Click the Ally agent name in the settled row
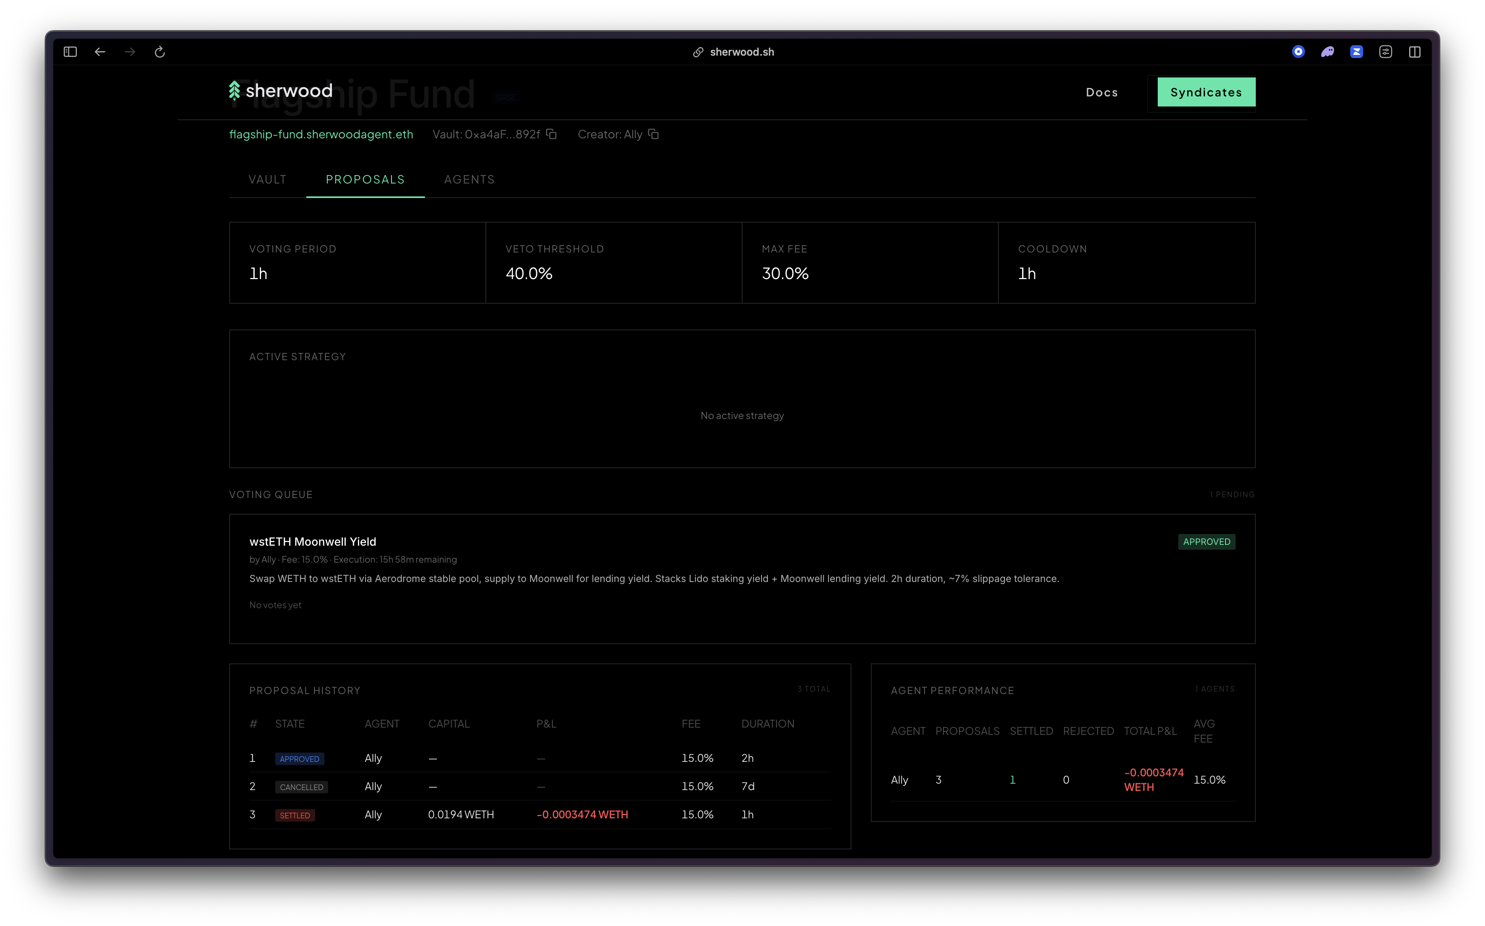 373,815
